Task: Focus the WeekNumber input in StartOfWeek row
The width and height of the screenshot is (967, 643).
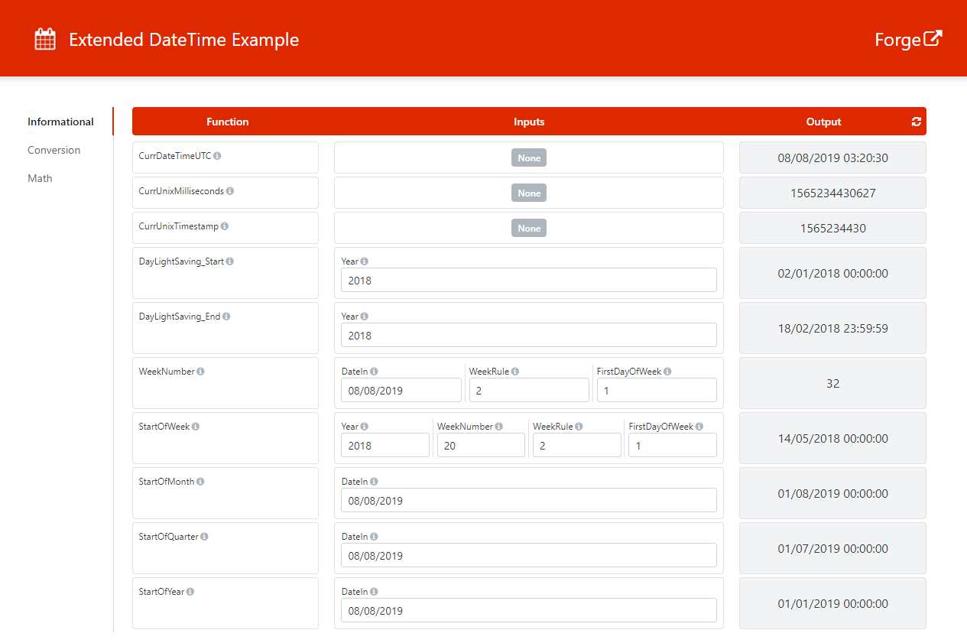Action: pyautogui.click(x=481, y=446)
